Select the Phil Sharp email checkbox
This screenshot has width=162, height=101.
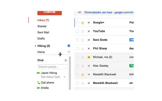77,49
